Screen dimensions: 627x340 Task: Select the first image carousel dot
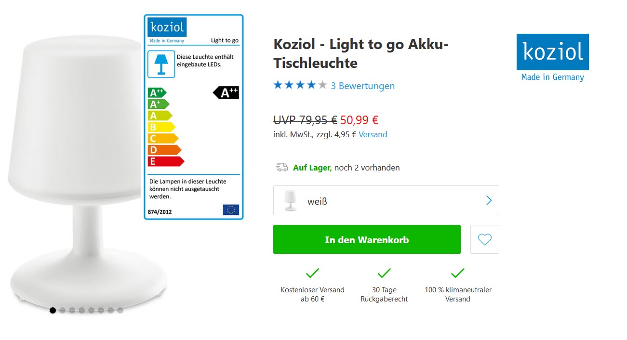(x=53, y=311)
